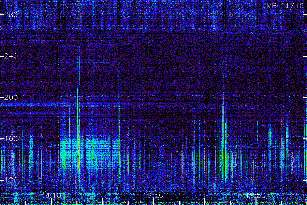Click the 19:30 time axis label
Image resolution: width=307 pixels, height=205 pixels.
pyautogui.click(x=153, y=195)
